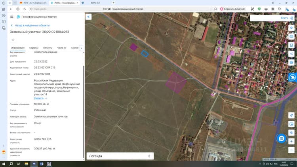The image size is (297, 167).
Task: Collapse address with Свернуть link
Action: (39, 98)
